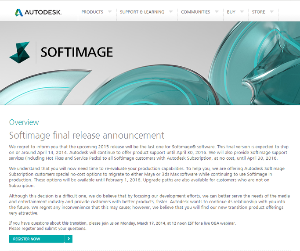The height and width of the screenshot is (251, 300).
Task: Click the arrow icon beside Register Now
Action: click(x=69, y=239)
